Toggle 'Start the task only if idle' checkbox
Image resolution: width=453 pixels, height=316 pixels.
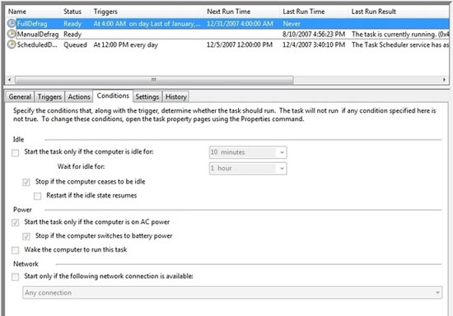16,153
